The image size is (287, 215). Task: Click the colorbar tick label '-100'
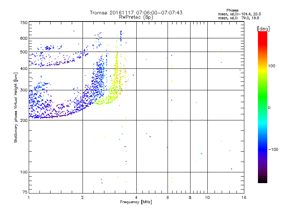click(x=273, y=149)
